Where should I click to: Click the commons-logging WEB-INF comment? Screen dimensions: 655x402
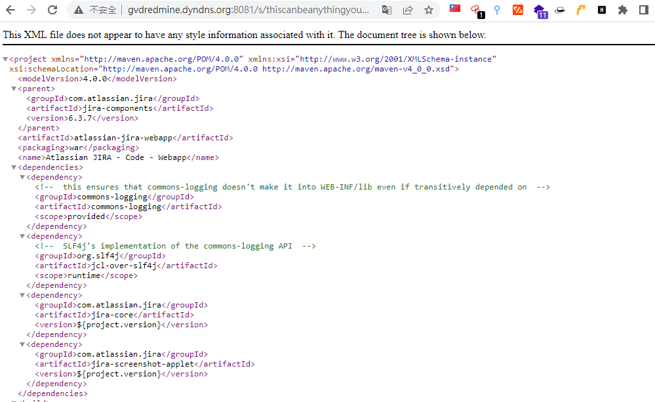click(292, 187)
